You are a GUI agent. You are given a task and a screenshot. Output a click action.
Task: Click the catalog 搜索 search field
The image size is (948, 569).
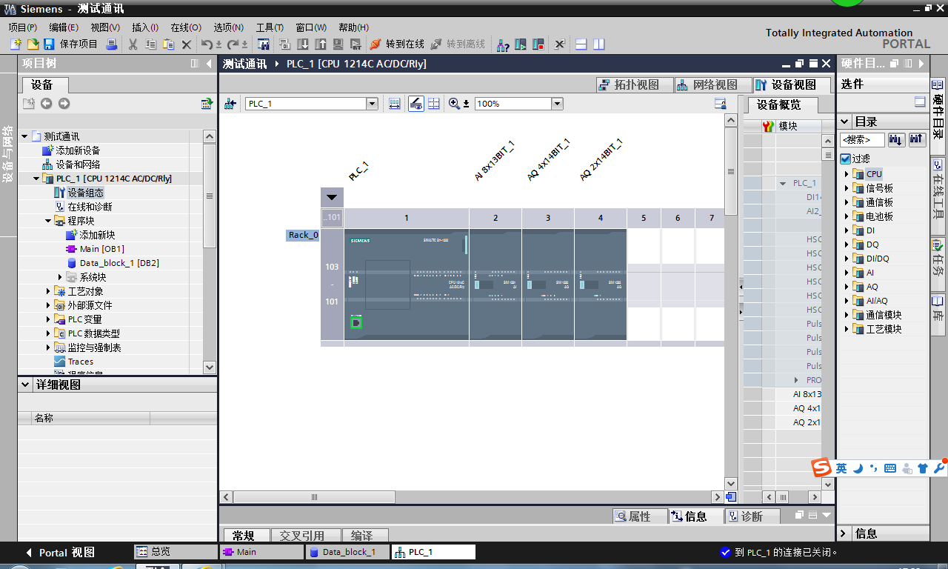pos(862,139)
